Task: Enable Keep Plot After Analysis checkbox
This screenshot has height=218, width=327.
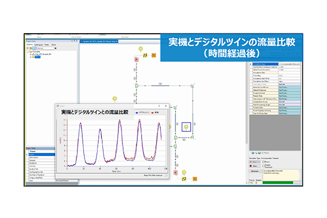Action: click(166, 175)
